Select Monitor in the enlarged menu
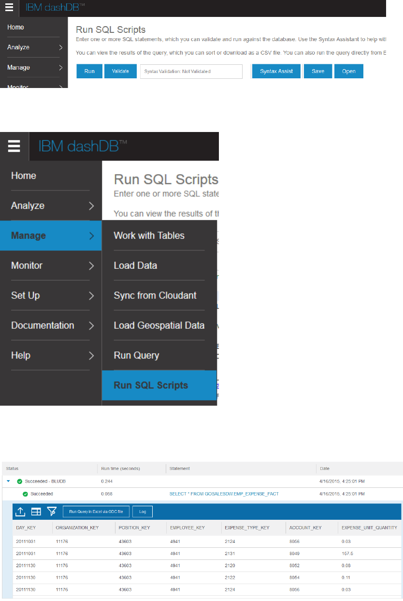The height and width of the screenshot is (601, 403). click(27, 265)
